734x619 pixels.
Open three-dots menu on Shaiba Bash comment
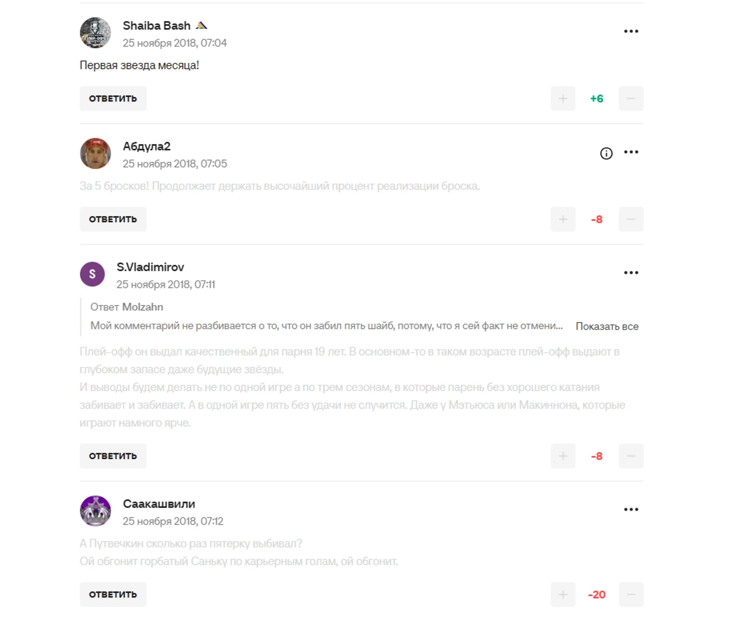tap(631, 31)
